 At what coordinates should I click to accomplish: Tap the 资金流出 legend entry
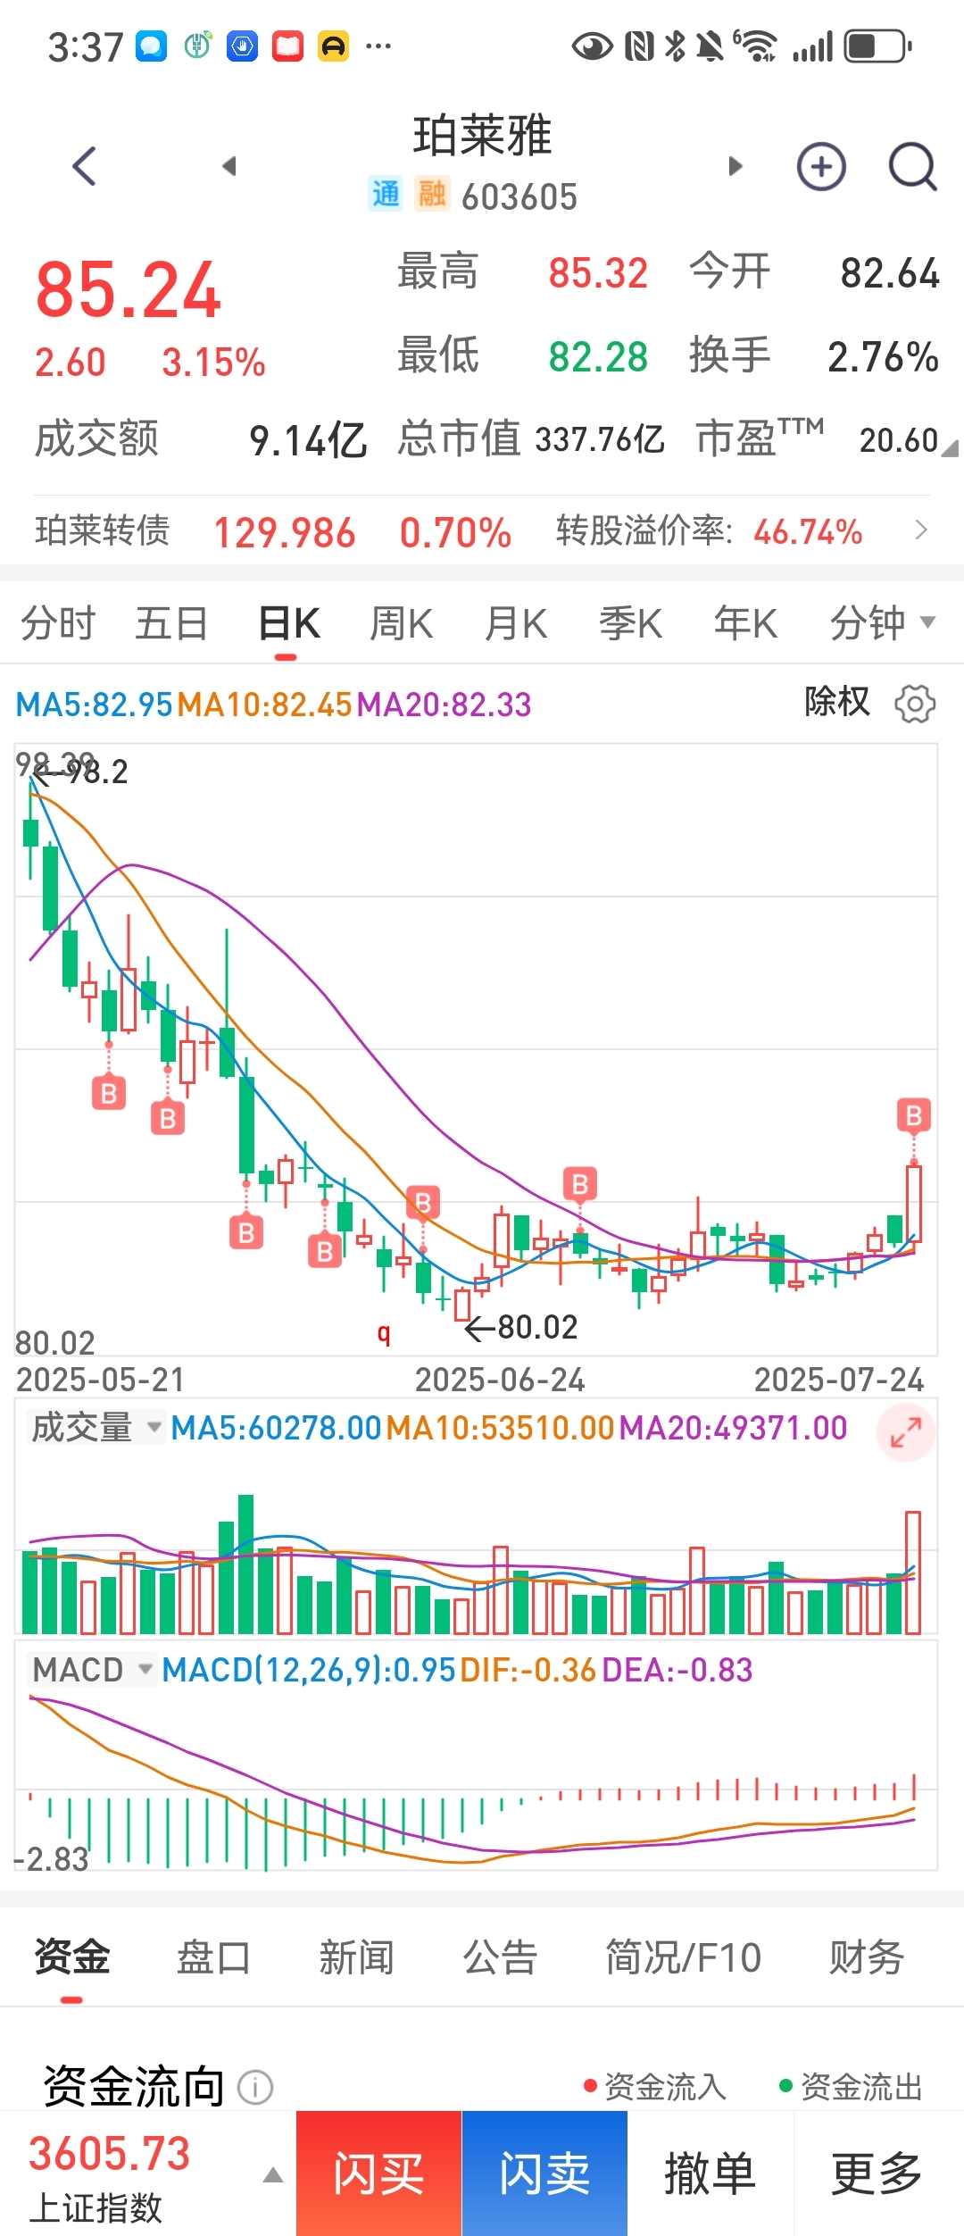click(852, 2087)
